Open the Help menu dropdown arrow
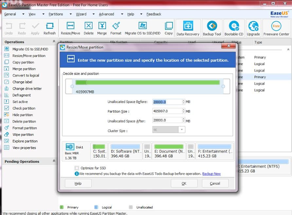 pos(141,14)
